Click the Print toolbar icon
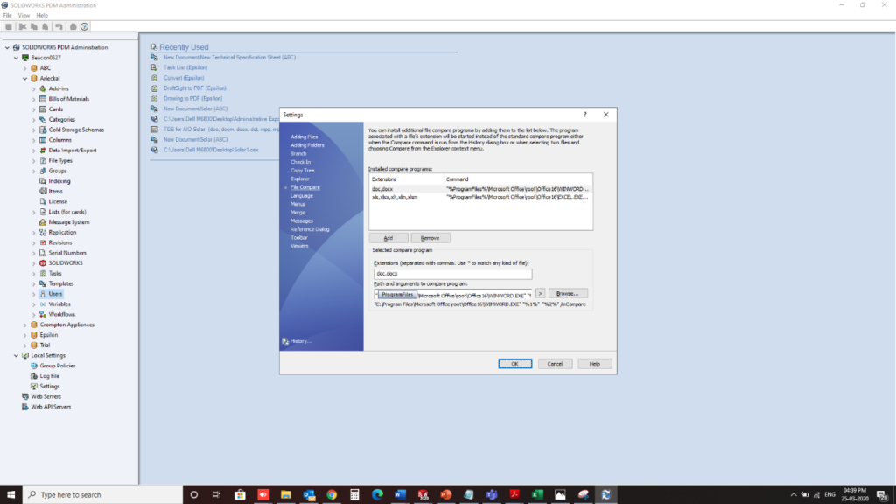This screenshot has width=896, height=504. (73, 27)
